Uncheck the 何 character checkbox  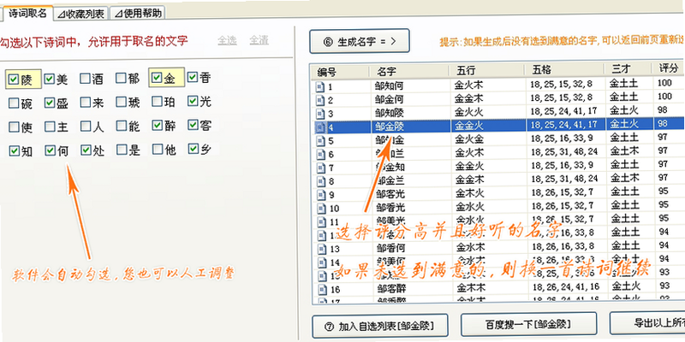point(51,150)
